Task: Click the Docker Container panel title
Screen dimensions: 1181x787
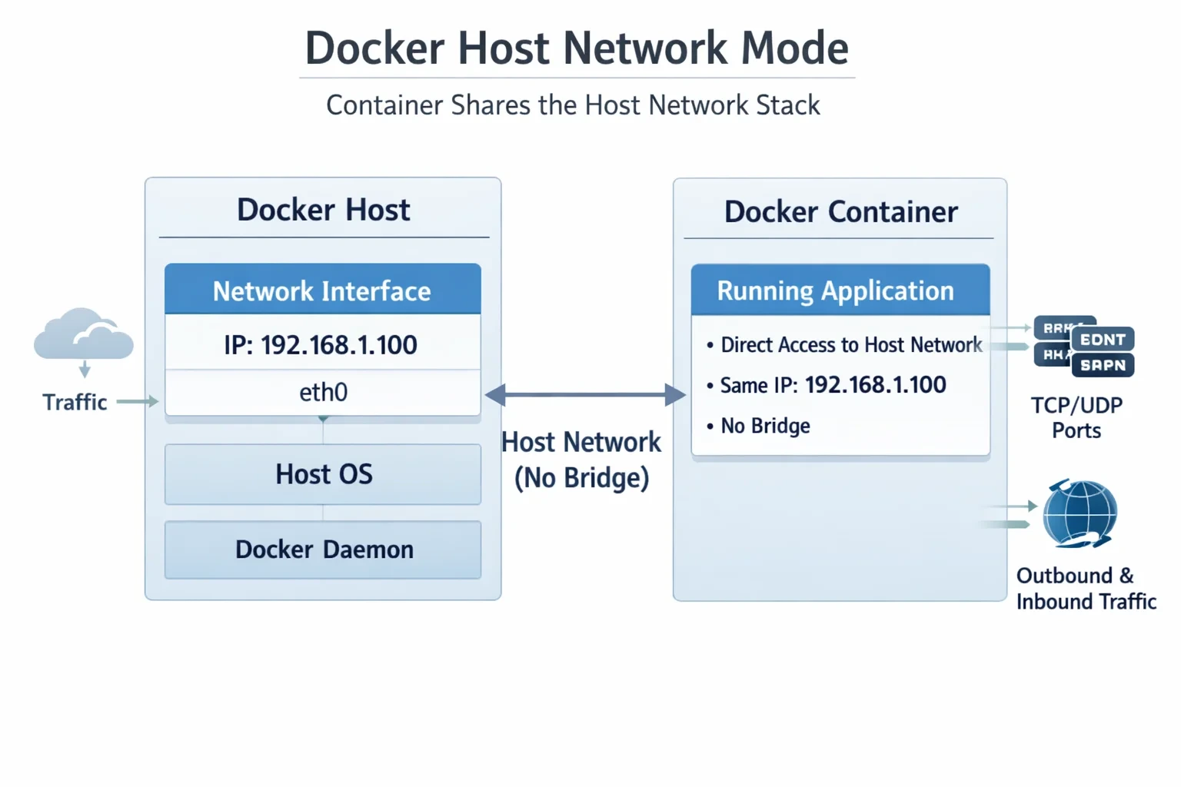Action: [x=841, y=211]
